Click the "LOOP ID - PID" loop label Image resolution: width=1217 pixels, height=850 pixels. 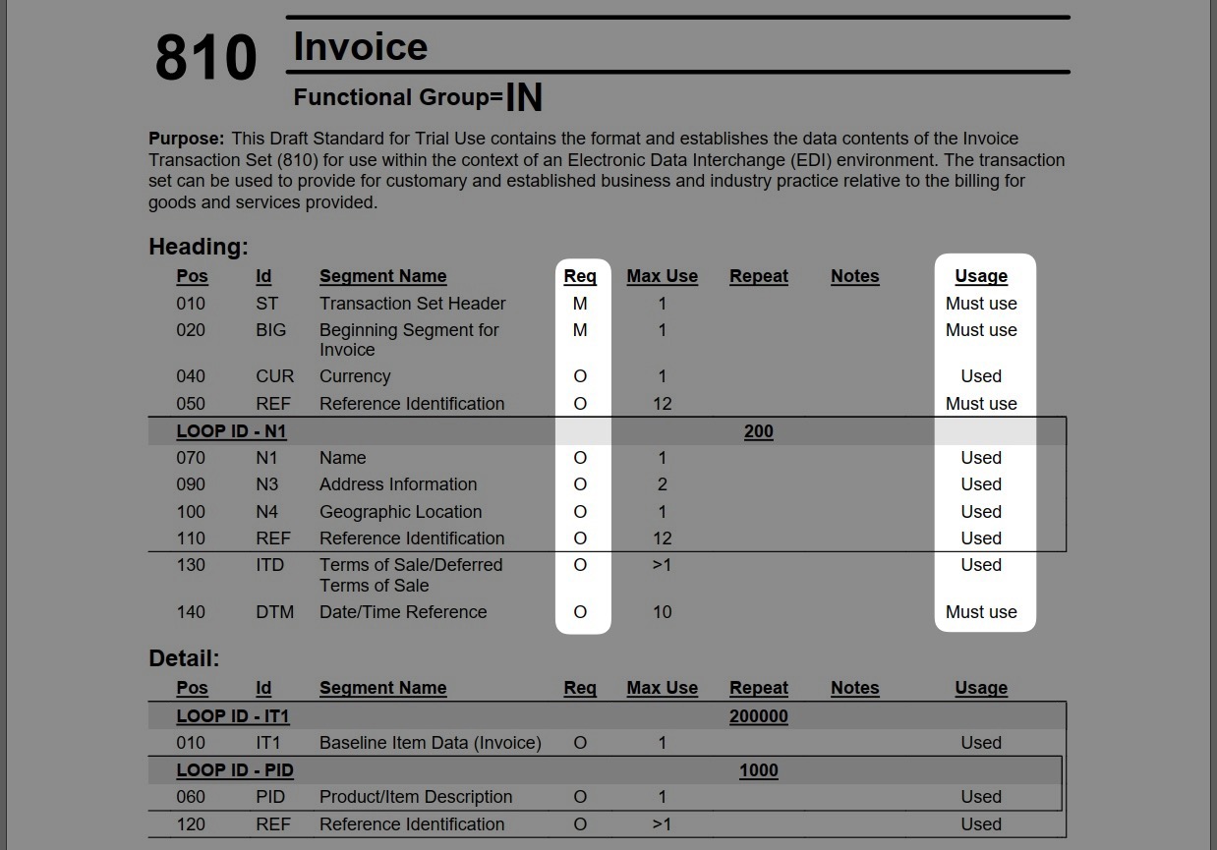(x=235, y=770)
